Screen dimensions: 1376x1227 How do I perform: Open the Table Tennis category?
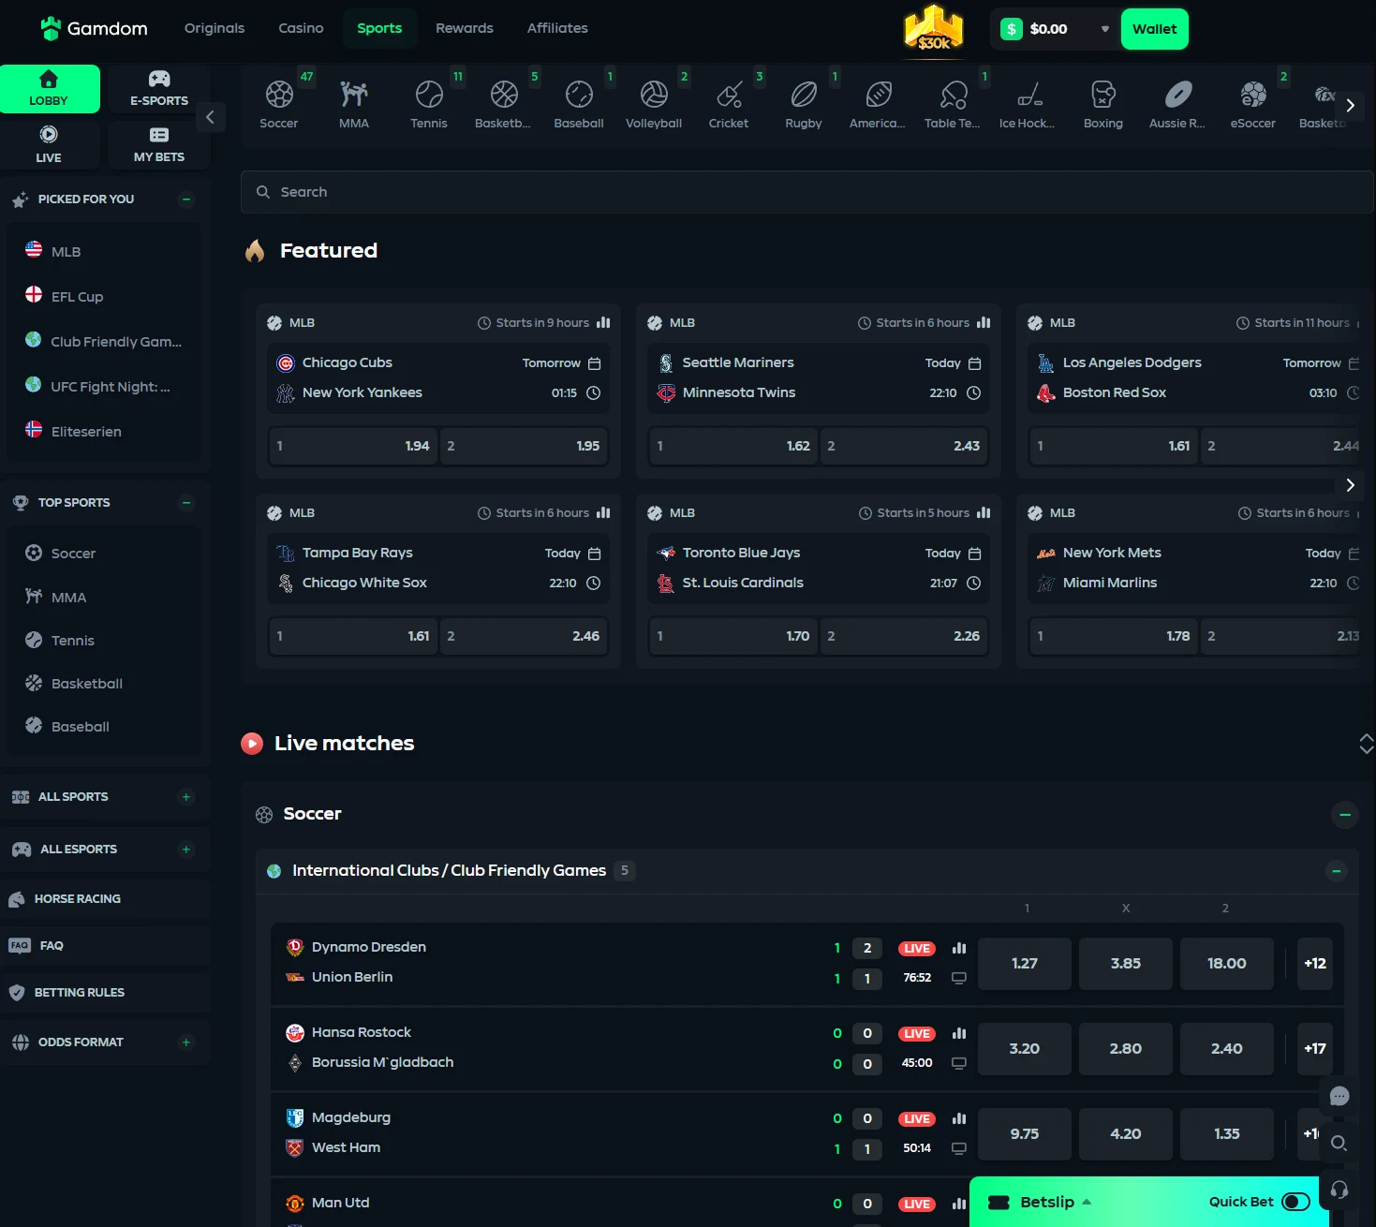953,104
